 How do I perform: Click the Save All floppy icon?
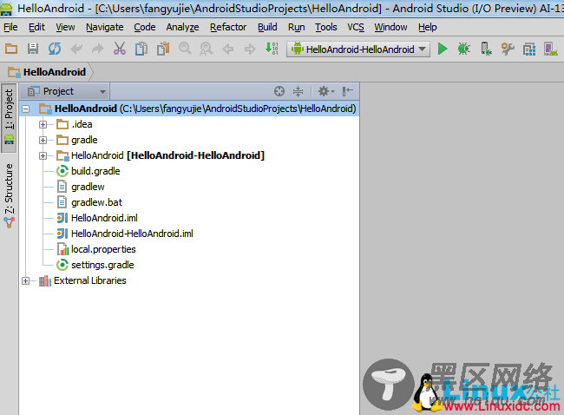pos(33,49)
